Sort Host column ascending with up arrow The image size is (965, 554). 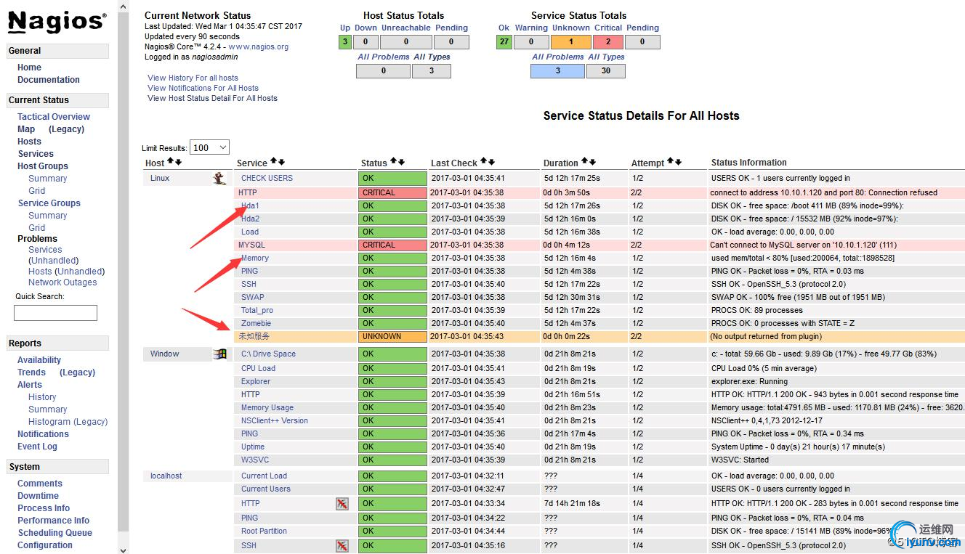click(x=171, y=161)
